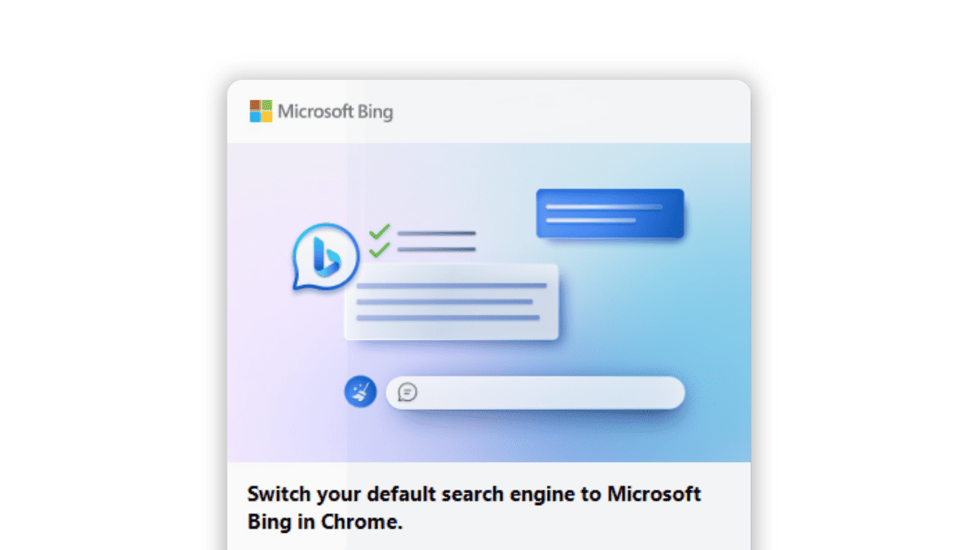978x550 pixels.
Task: Click the gray line beside upper checkmark
Action: 436,233
